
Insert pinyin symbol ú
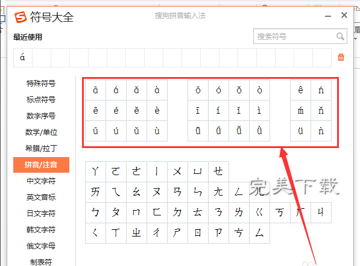(116, 131)
